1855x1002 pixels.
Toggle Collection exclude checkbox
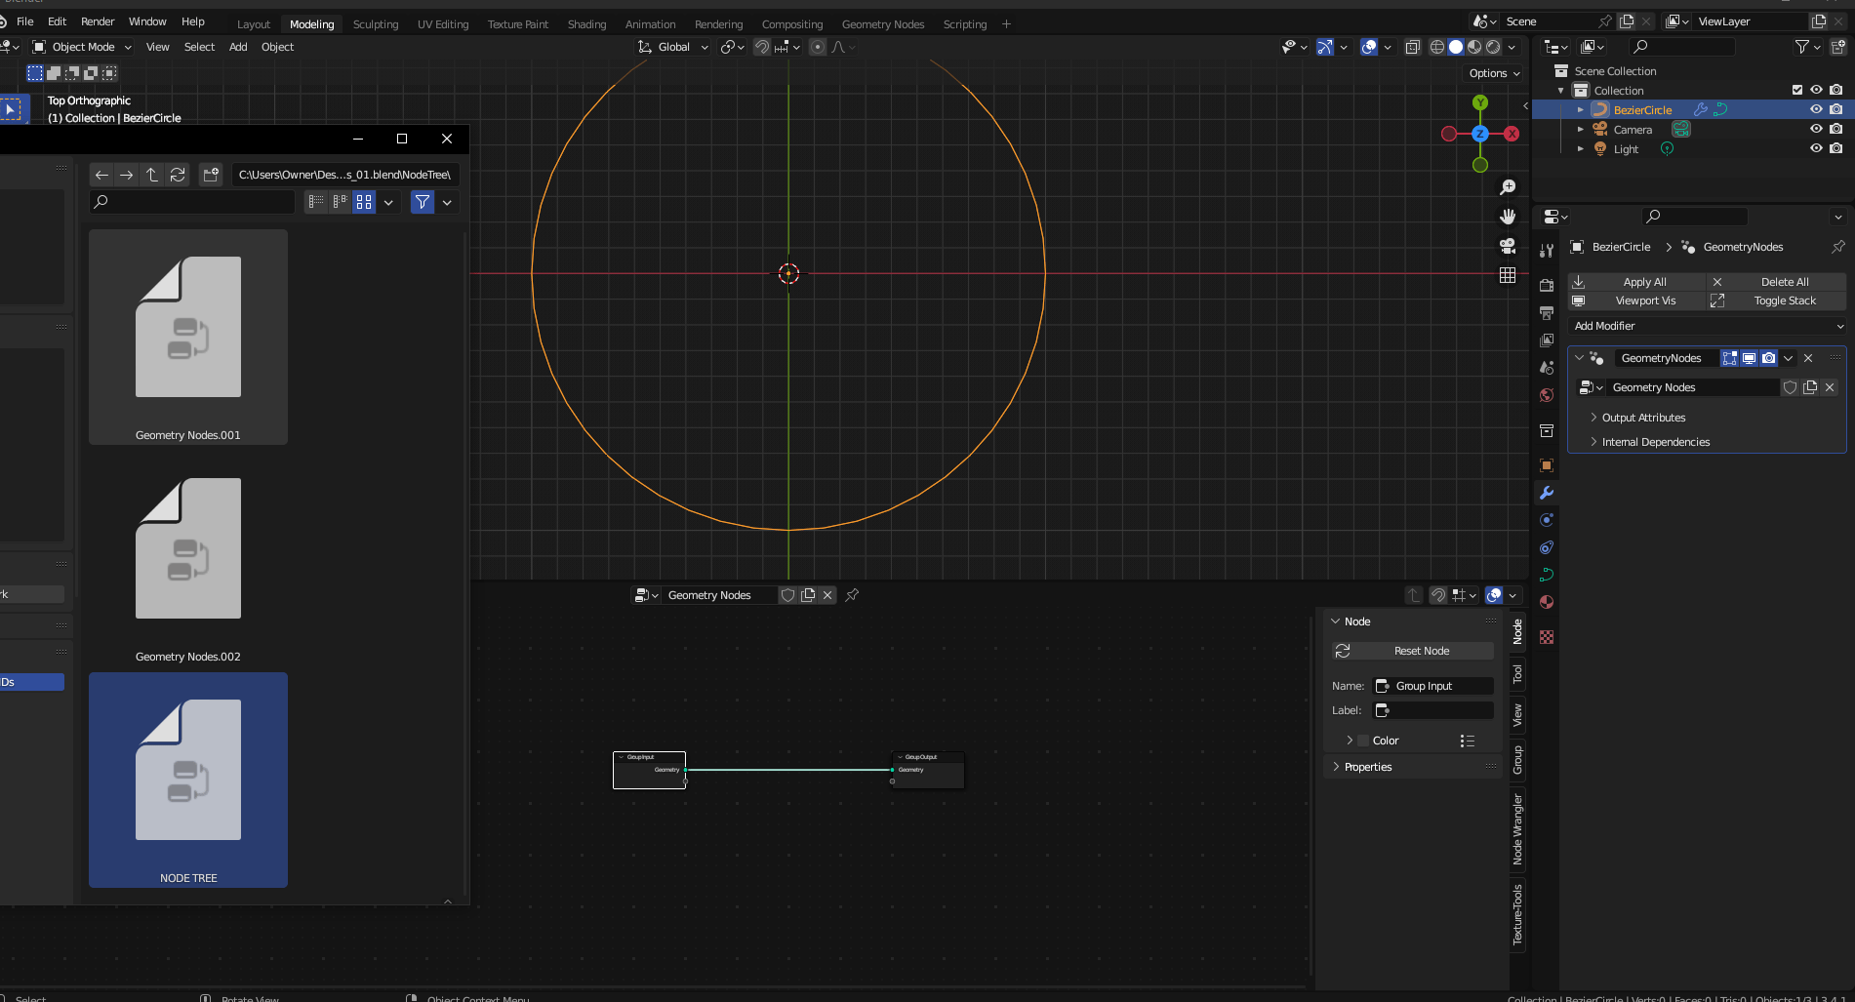point(1797,90)
